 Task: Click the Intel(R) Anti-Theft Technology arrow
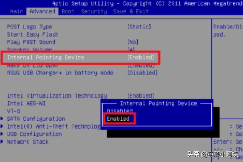pos(2,126)
